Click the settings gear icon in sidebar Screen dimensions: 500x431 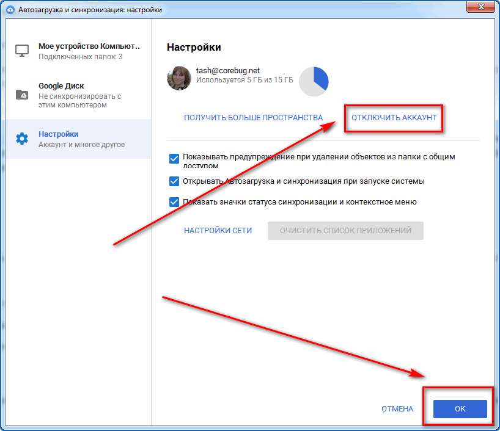click(22, 139)
